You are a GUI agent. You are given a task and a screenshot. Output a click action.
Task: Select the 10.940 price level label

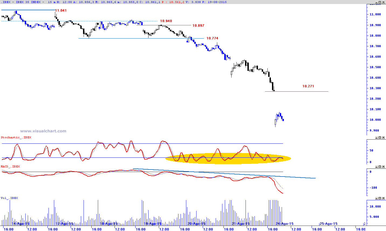tap(166, 21)
